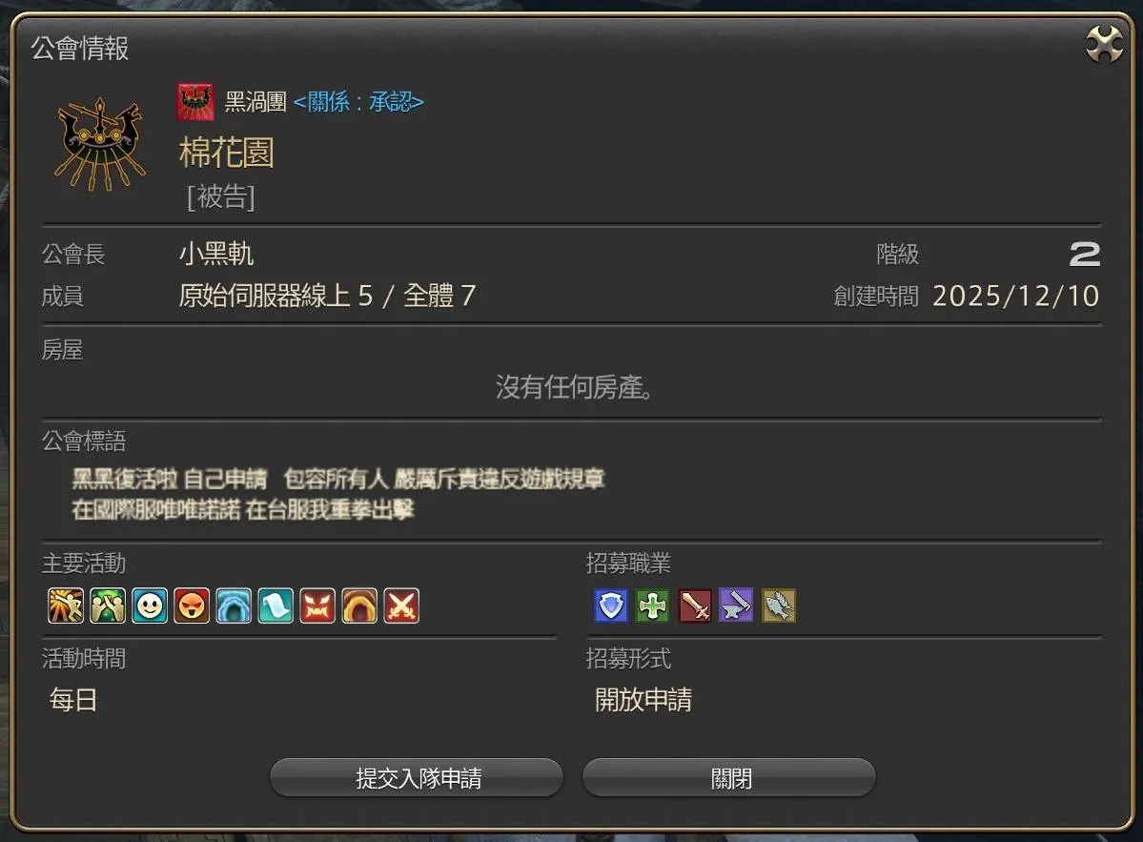Image resolution: width=1143 pixels, height=842 pixels.
Task: Click the red 黑渦團 grand company icon
Action: click(x=195, y=102)
